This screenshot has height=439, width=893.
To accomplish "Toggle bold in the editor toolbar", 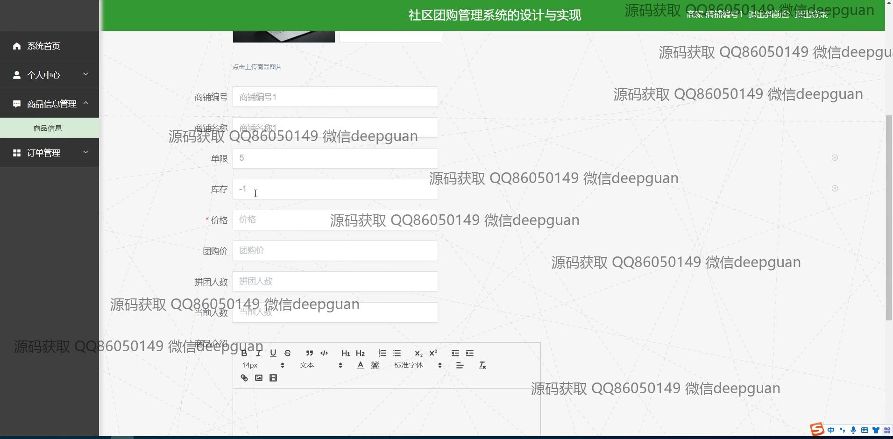I will (244, 353).
